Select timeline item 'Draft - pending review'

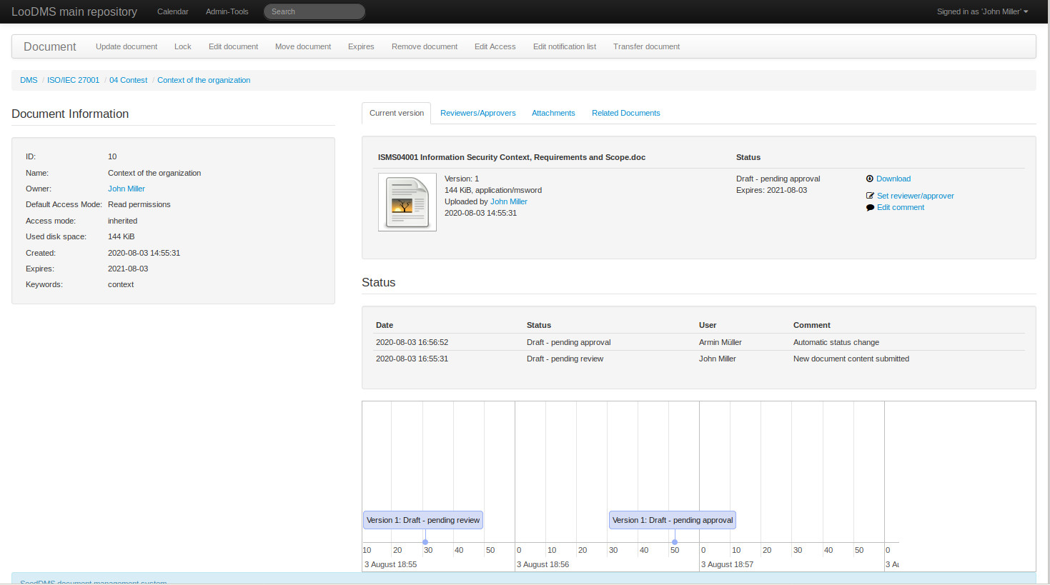(423, 520)
